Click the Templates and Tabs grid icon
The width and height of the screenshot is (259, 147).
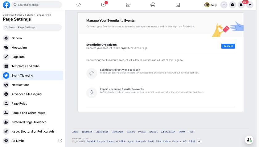6,66
